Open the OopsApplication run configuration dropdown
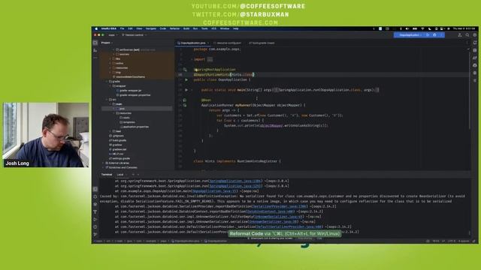This screenshot has height=270, width=481. pos(410,35)
